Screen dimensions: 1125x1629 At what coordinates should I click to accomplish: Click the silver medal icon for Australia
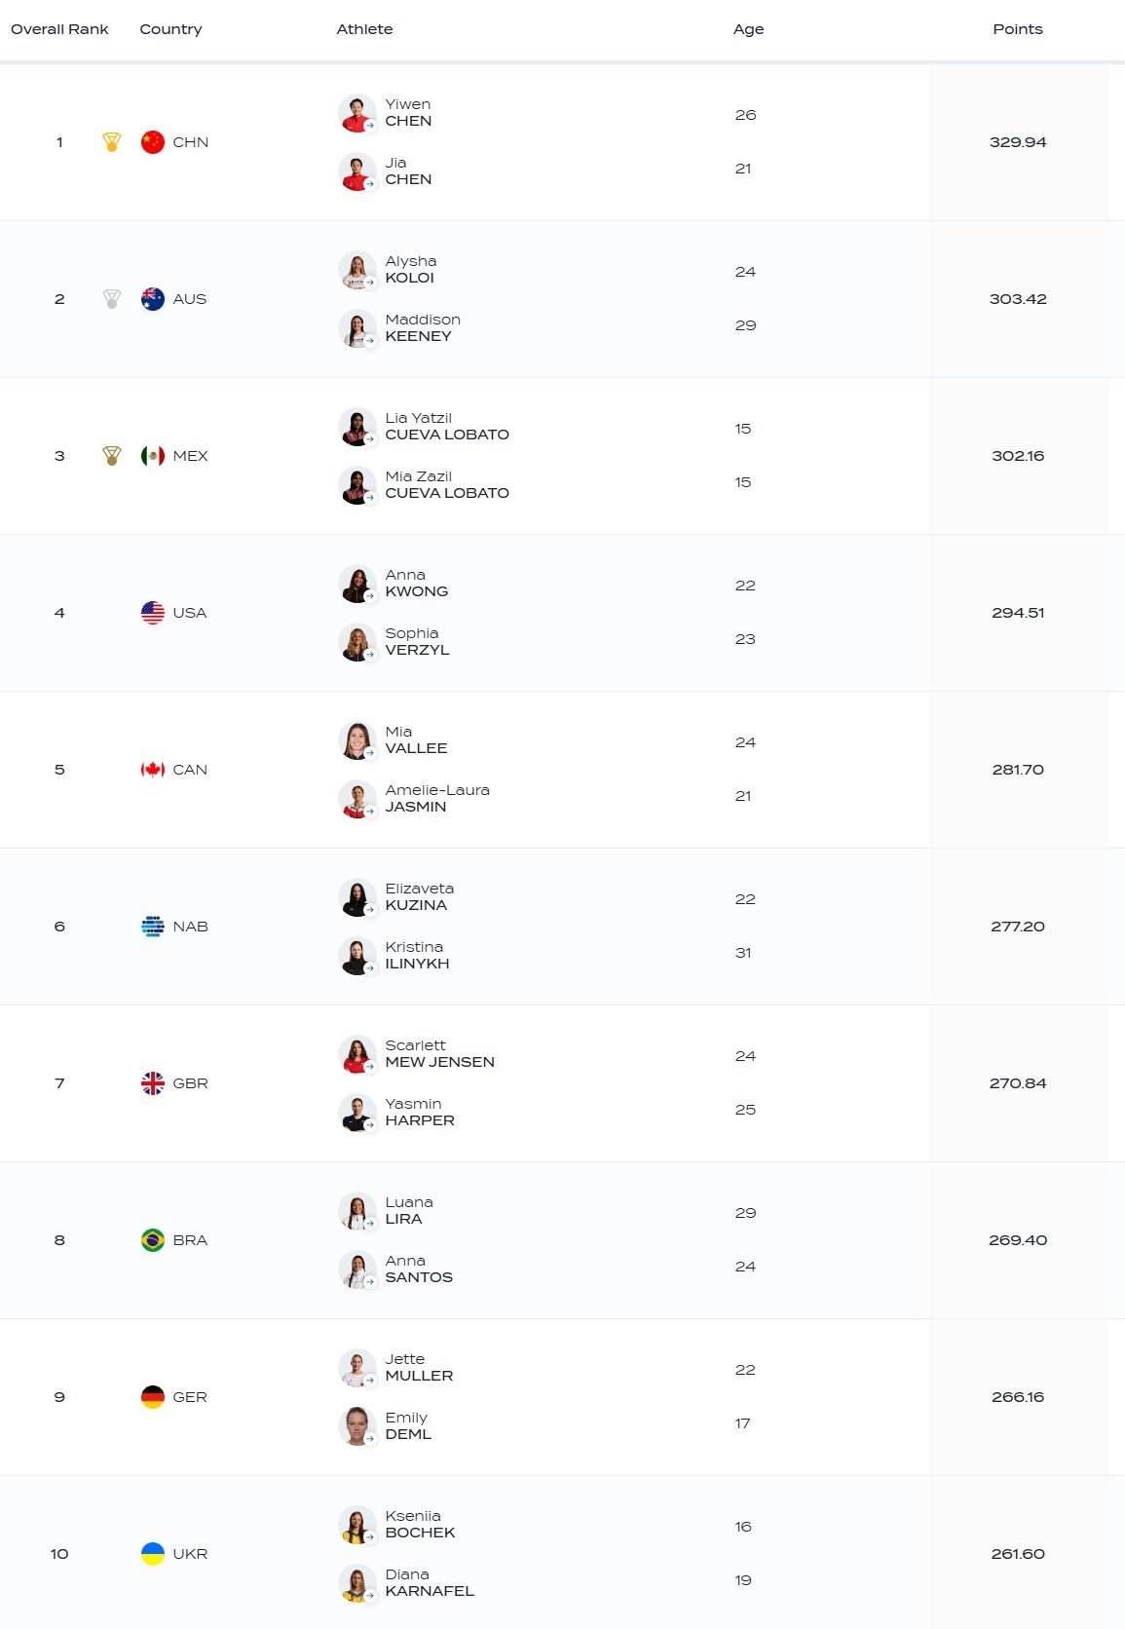(x=112, y=299)
